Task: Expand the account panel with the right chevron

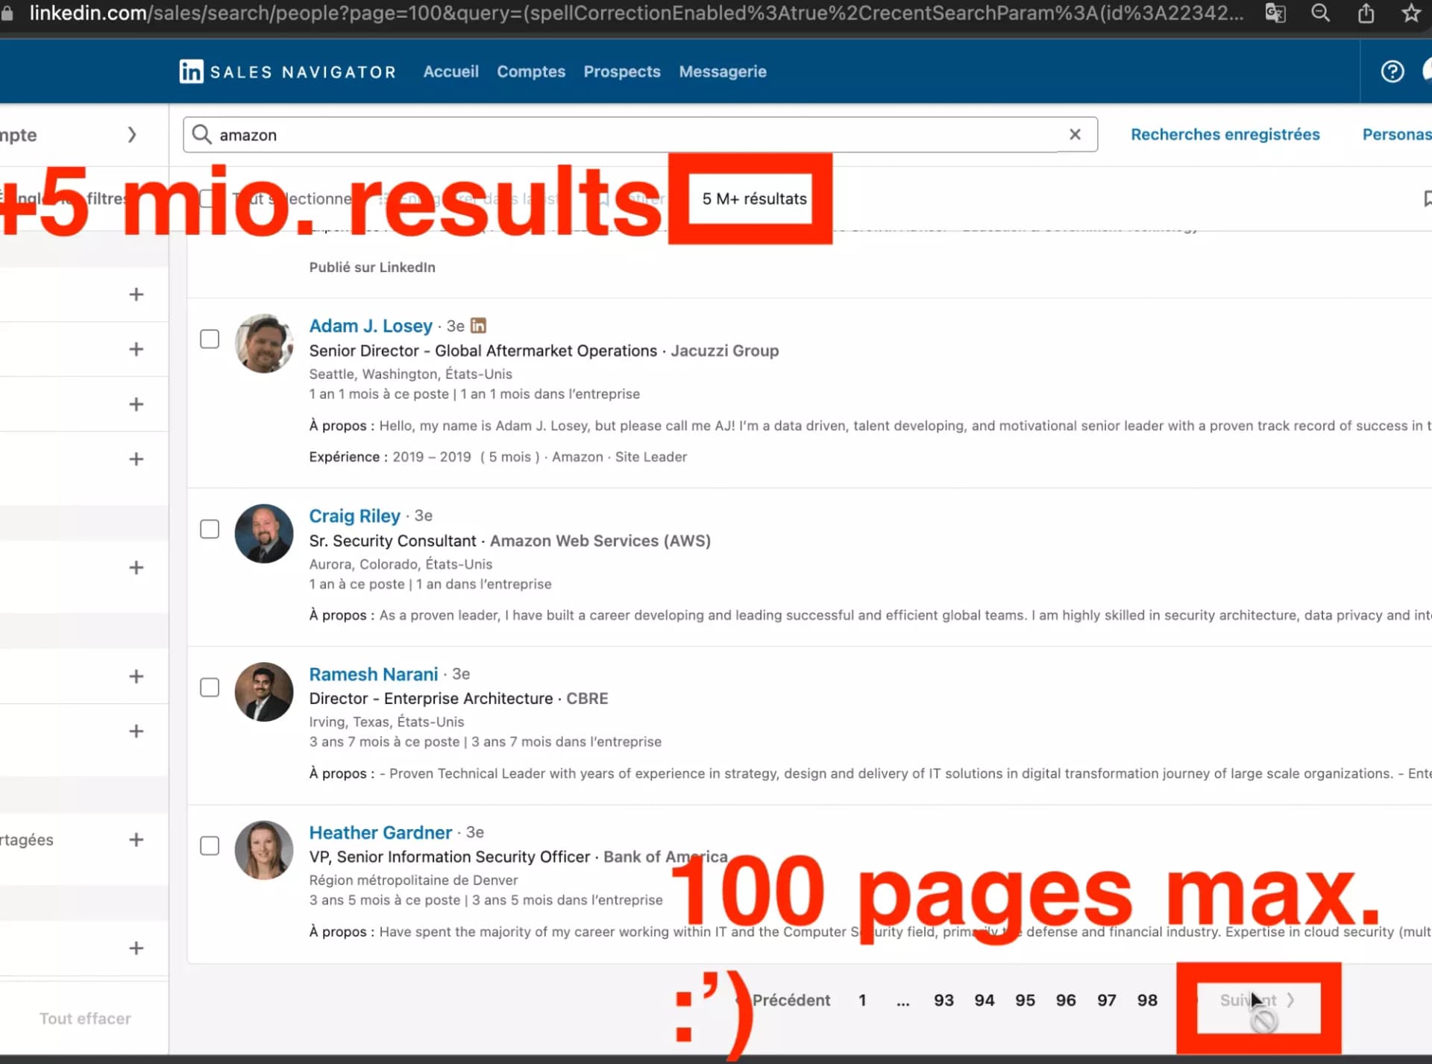Action: click(133, 135)
